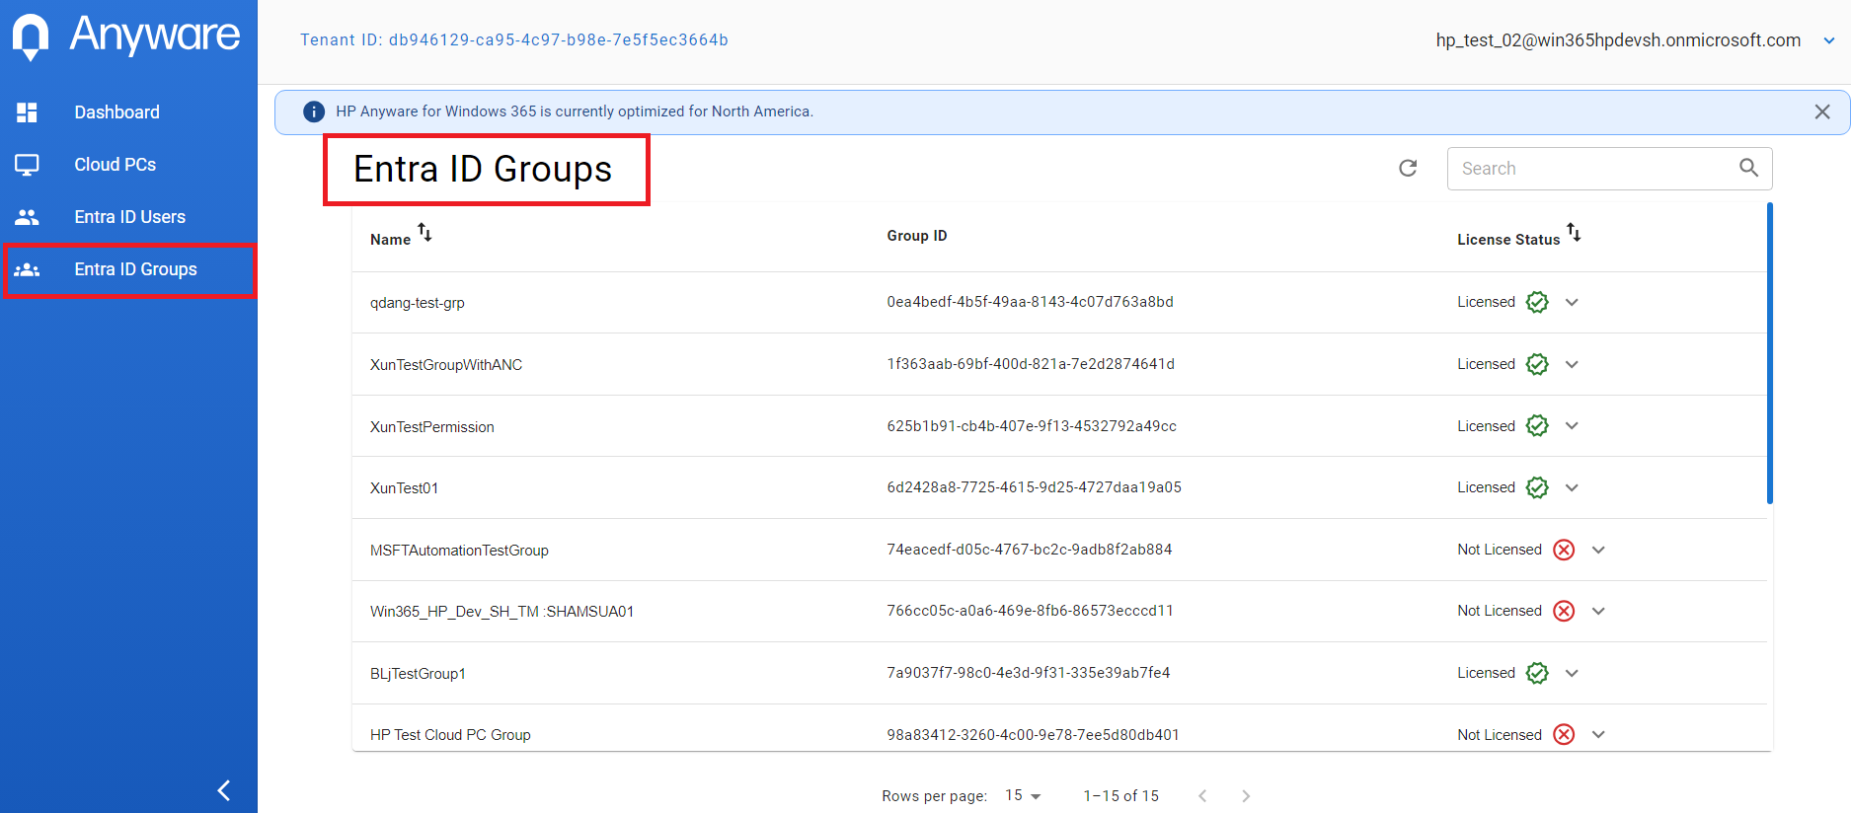Go to the next page arrow
Screen dimensions: 1851x813
[1246, 796]
